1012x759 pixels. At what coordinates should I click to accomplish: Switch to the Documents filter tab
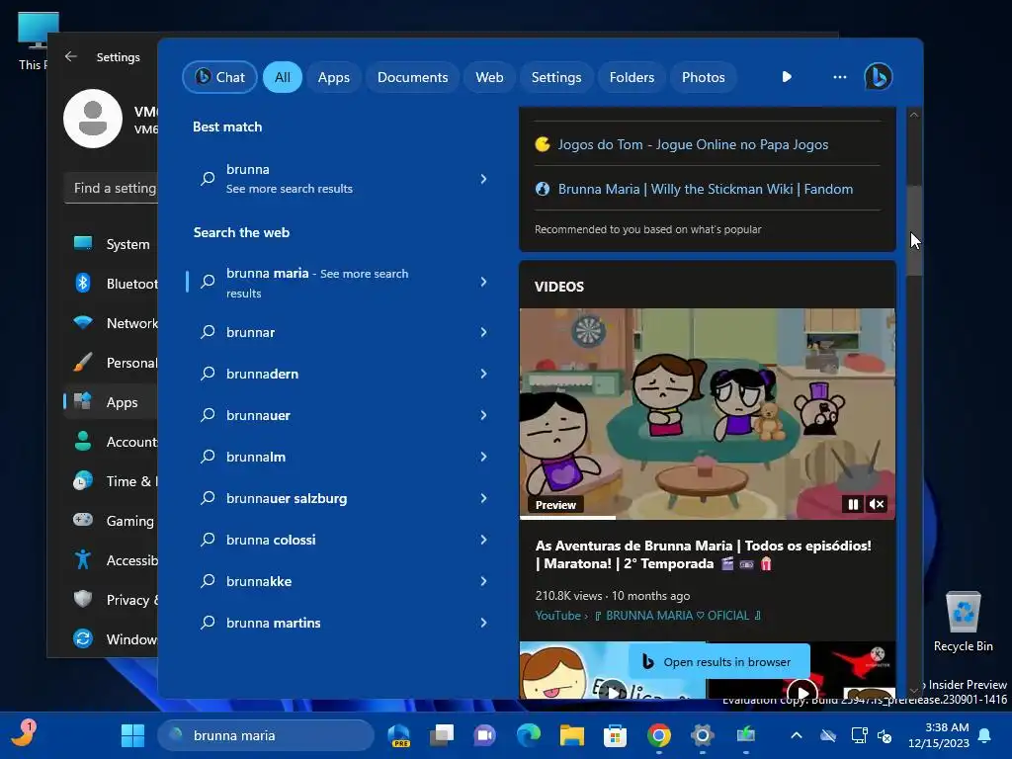coord(412,77)
